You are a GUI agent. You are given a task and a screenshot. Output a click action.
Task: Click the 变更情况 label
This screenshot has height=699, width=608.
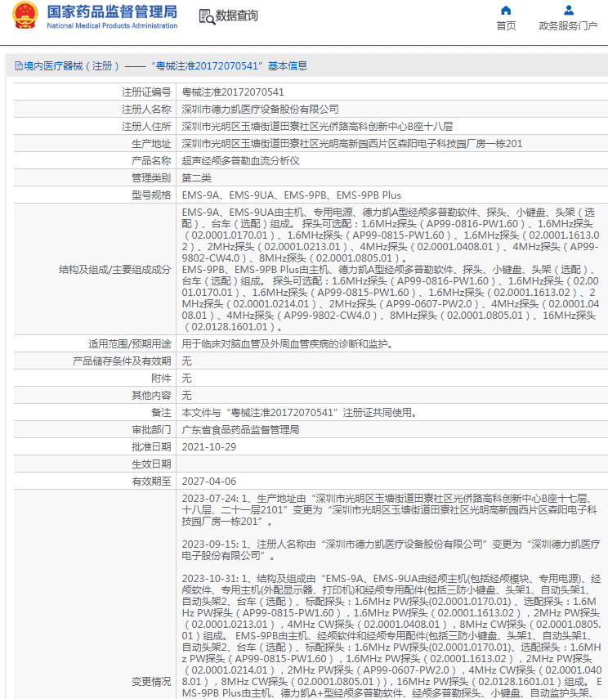click(x=151, y=682)
